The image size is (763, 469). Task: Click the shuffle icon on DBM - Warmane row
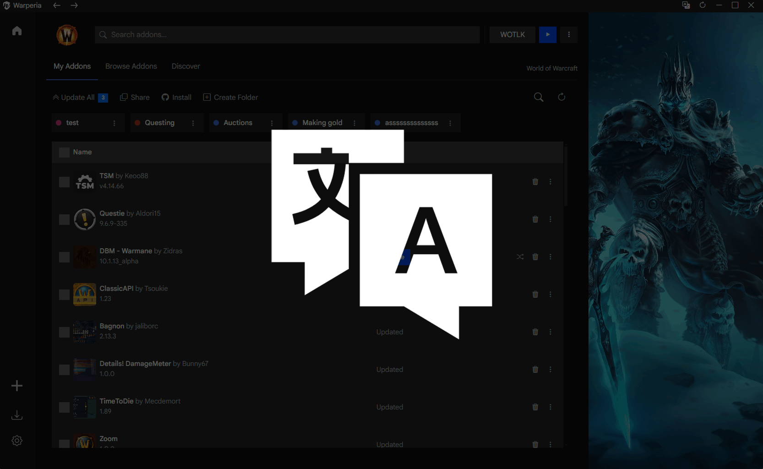[x=520, y=257]
